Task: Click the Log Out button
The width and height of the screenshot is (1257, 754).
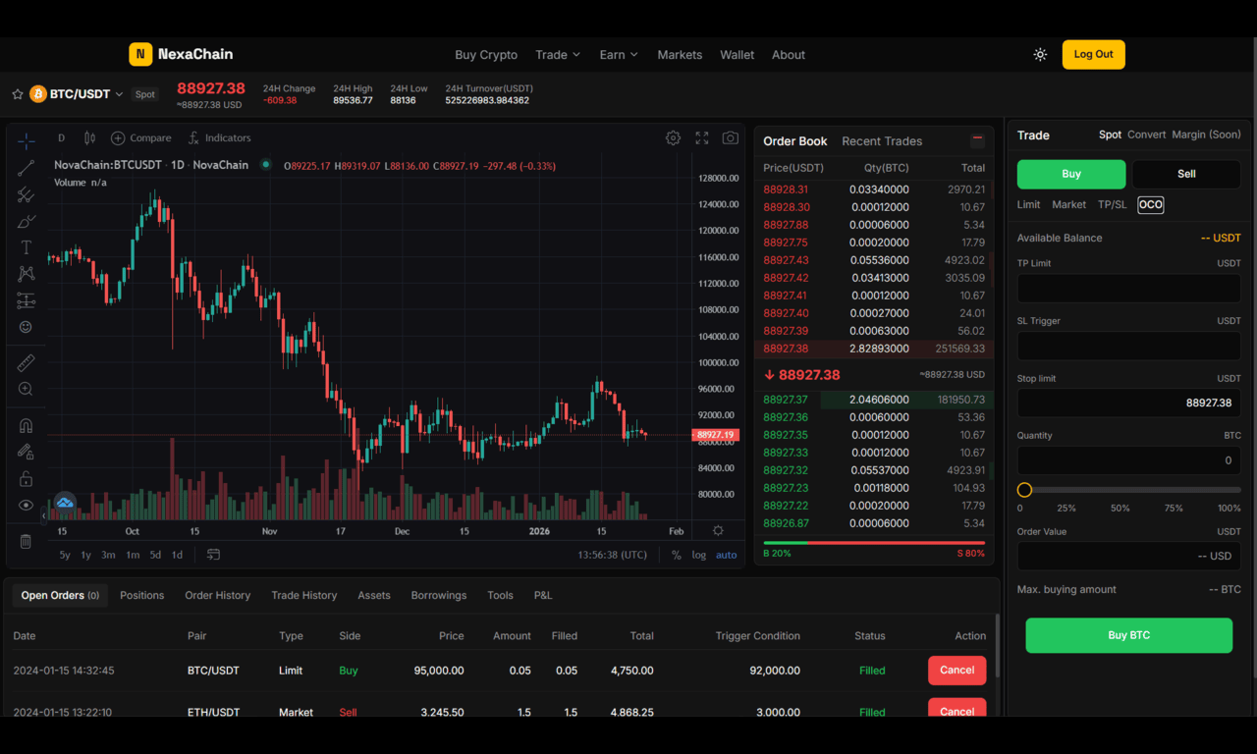Action: tap(1093, 55)
